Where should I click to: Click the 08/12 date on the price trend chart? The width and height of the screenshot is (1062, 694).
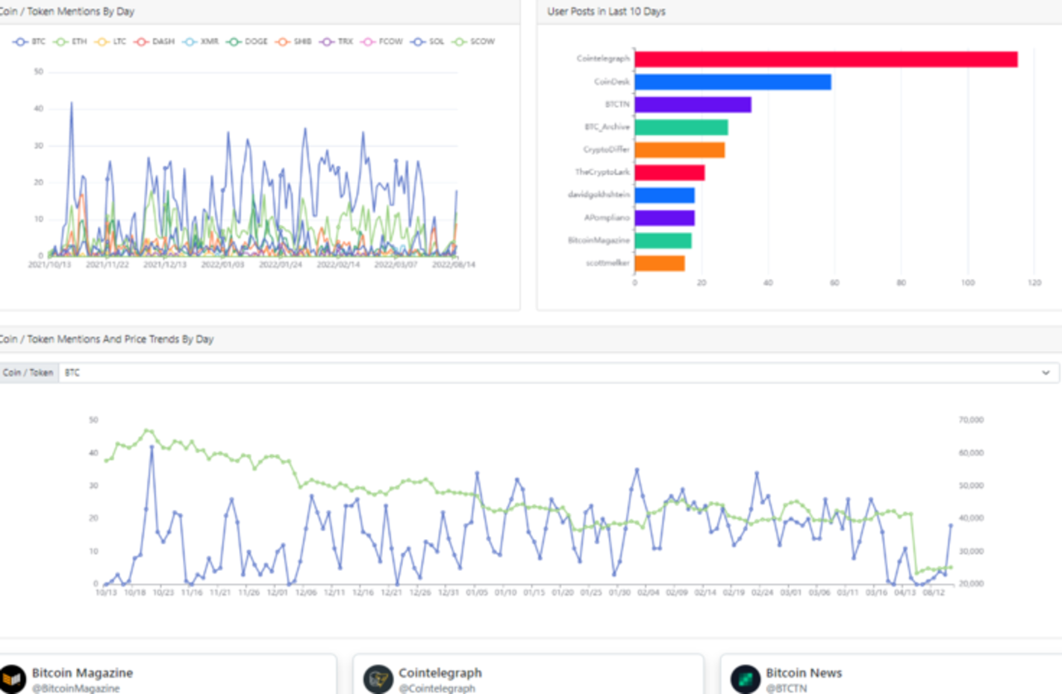(x=934, y=593)
